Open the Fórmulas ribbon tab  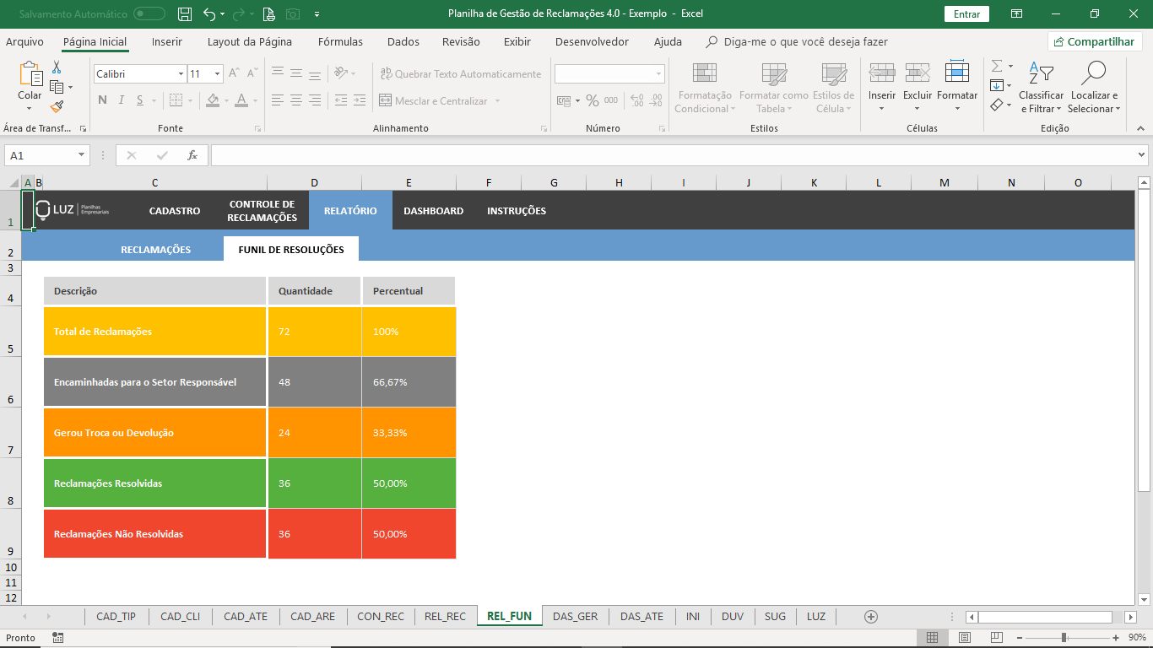tap(340, 41)
